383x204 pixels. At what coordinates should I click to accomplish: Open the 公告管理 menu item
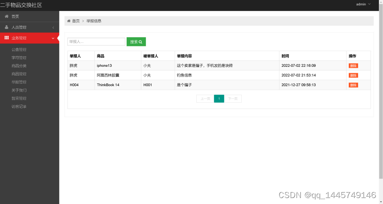pos(19,50)
